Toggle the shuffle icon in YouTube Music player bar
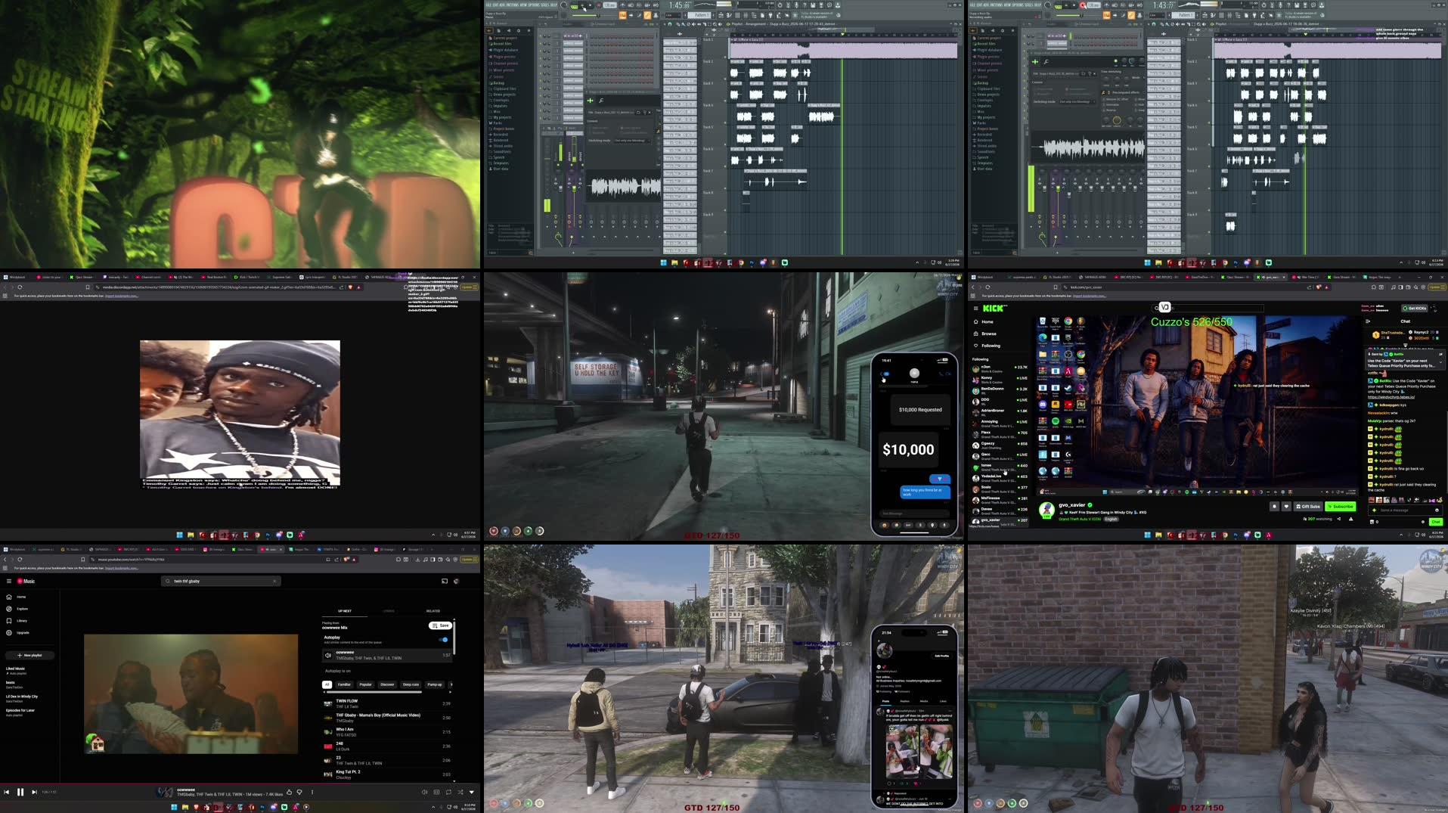Viewport: 1448px width, 813px height. click(x=460, y=792)
